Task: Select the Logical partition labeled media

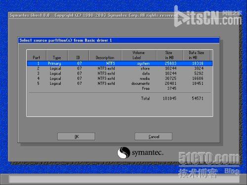Action: 120,78
